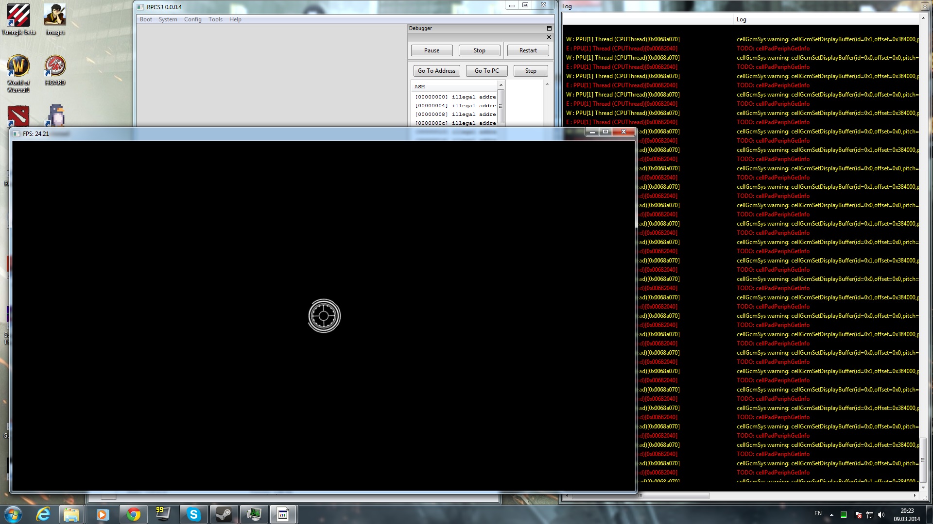Open Google Chrome from the taskbar

tap(133, 514)
